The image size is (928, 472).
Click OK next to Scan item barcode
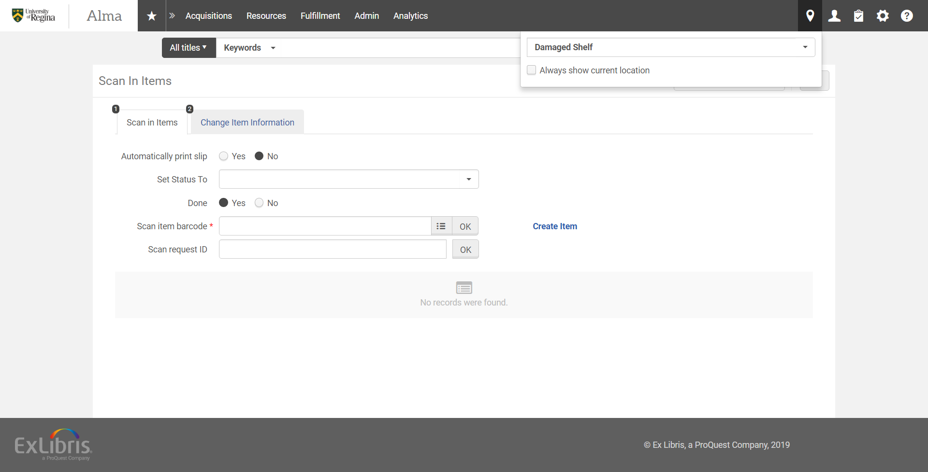[465, 226]
